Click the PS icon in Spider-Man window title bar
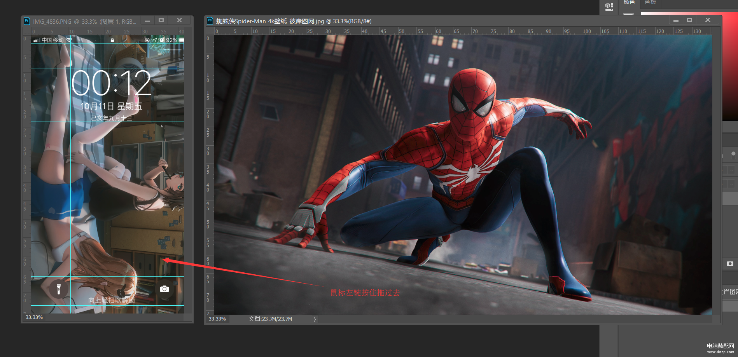The image size is (738, 357). click(210, 21)
